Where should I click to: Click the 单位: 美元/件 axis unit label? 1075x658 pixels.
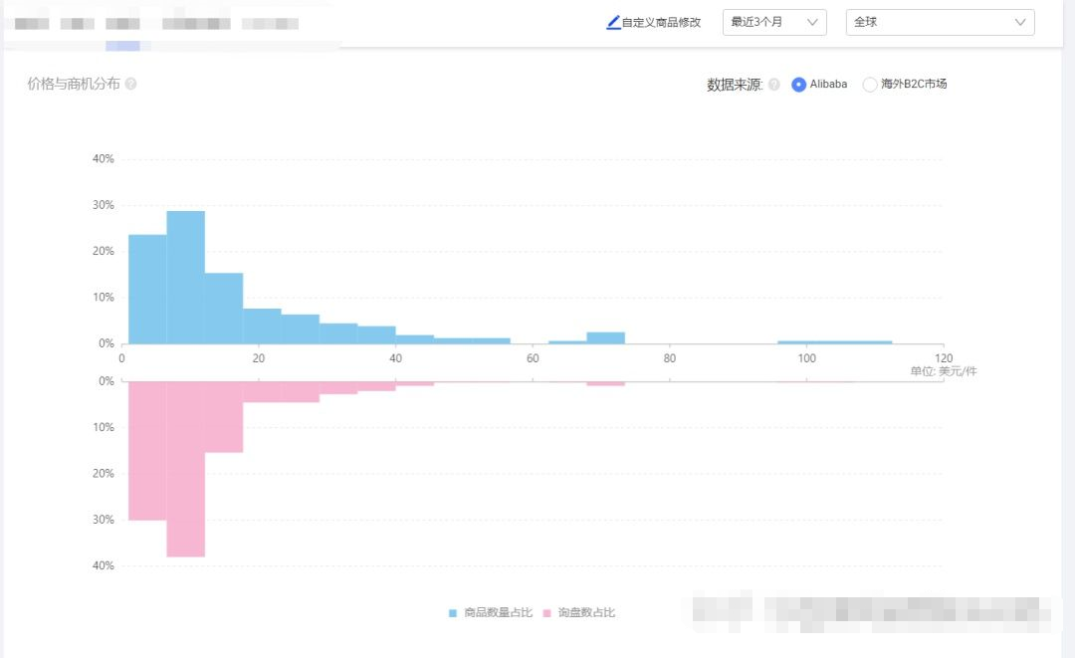click(x=944, y=371)
